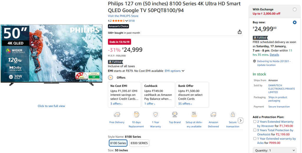Open the Quantity dropdown
The height and width of the screenshot is (153, 302).
coord(274,150)
